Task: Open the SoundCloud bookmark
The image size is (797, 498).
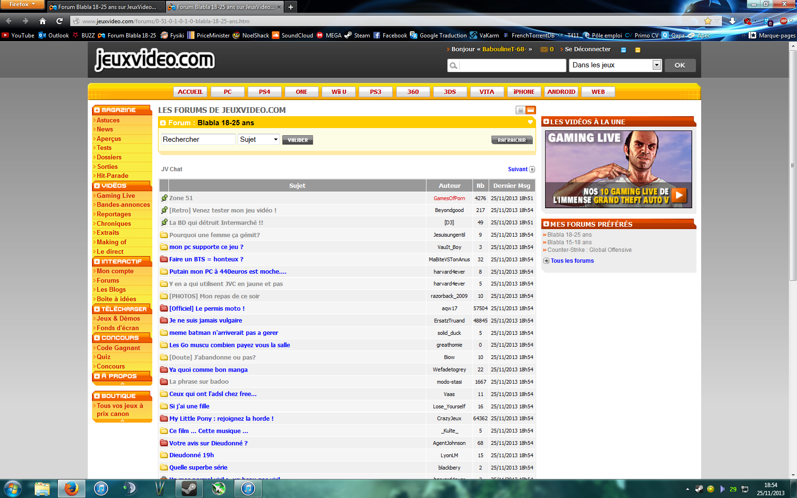Action: tap(292, 35)
